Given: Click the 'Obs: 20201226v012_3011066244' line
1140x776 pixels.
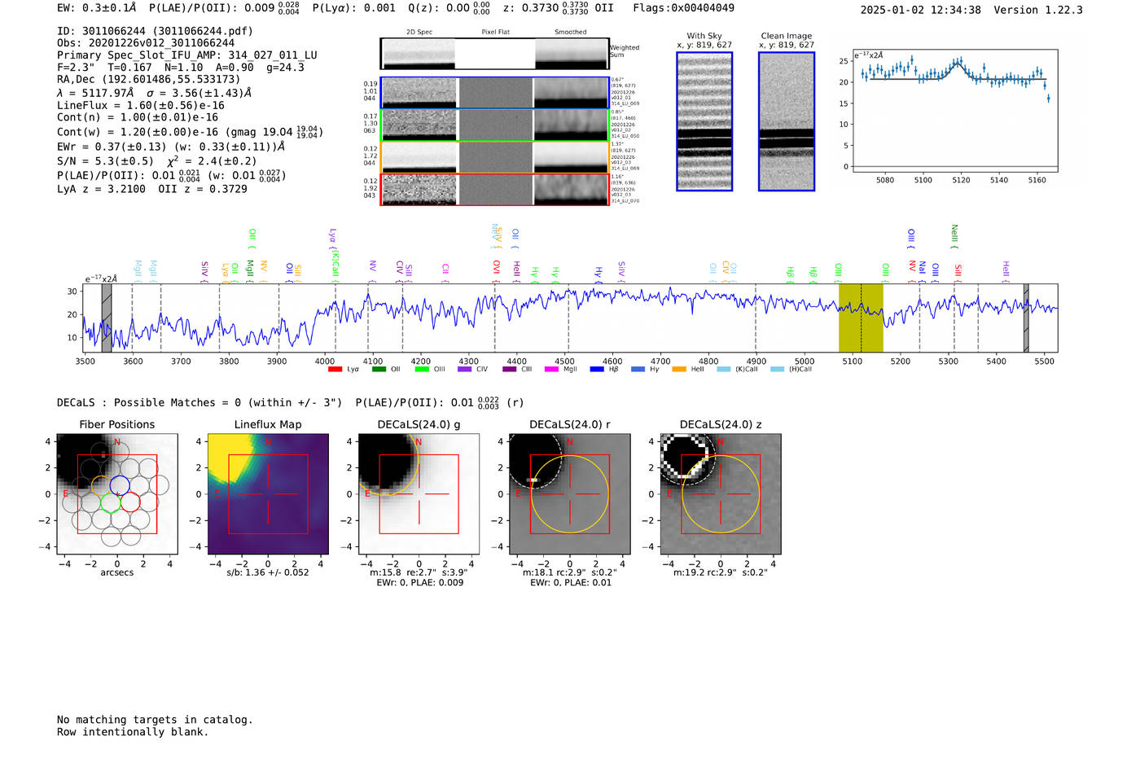Looking at the screenshot, I should coord(146,43).
